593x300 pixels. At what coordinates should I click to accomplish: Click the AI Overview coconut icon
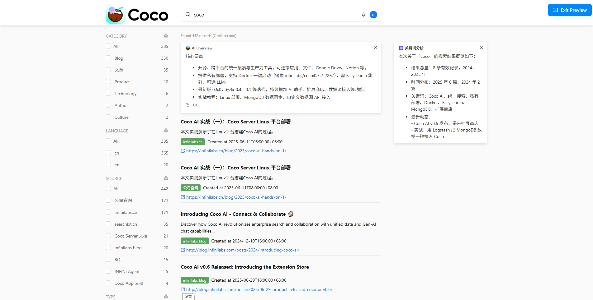(188, 48)
